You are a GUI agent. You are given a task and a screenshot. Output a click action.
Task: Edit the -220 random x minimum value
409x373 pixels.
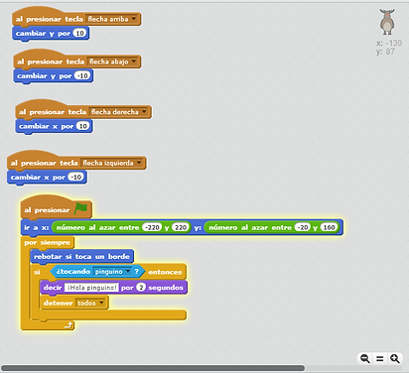point(152,227)
